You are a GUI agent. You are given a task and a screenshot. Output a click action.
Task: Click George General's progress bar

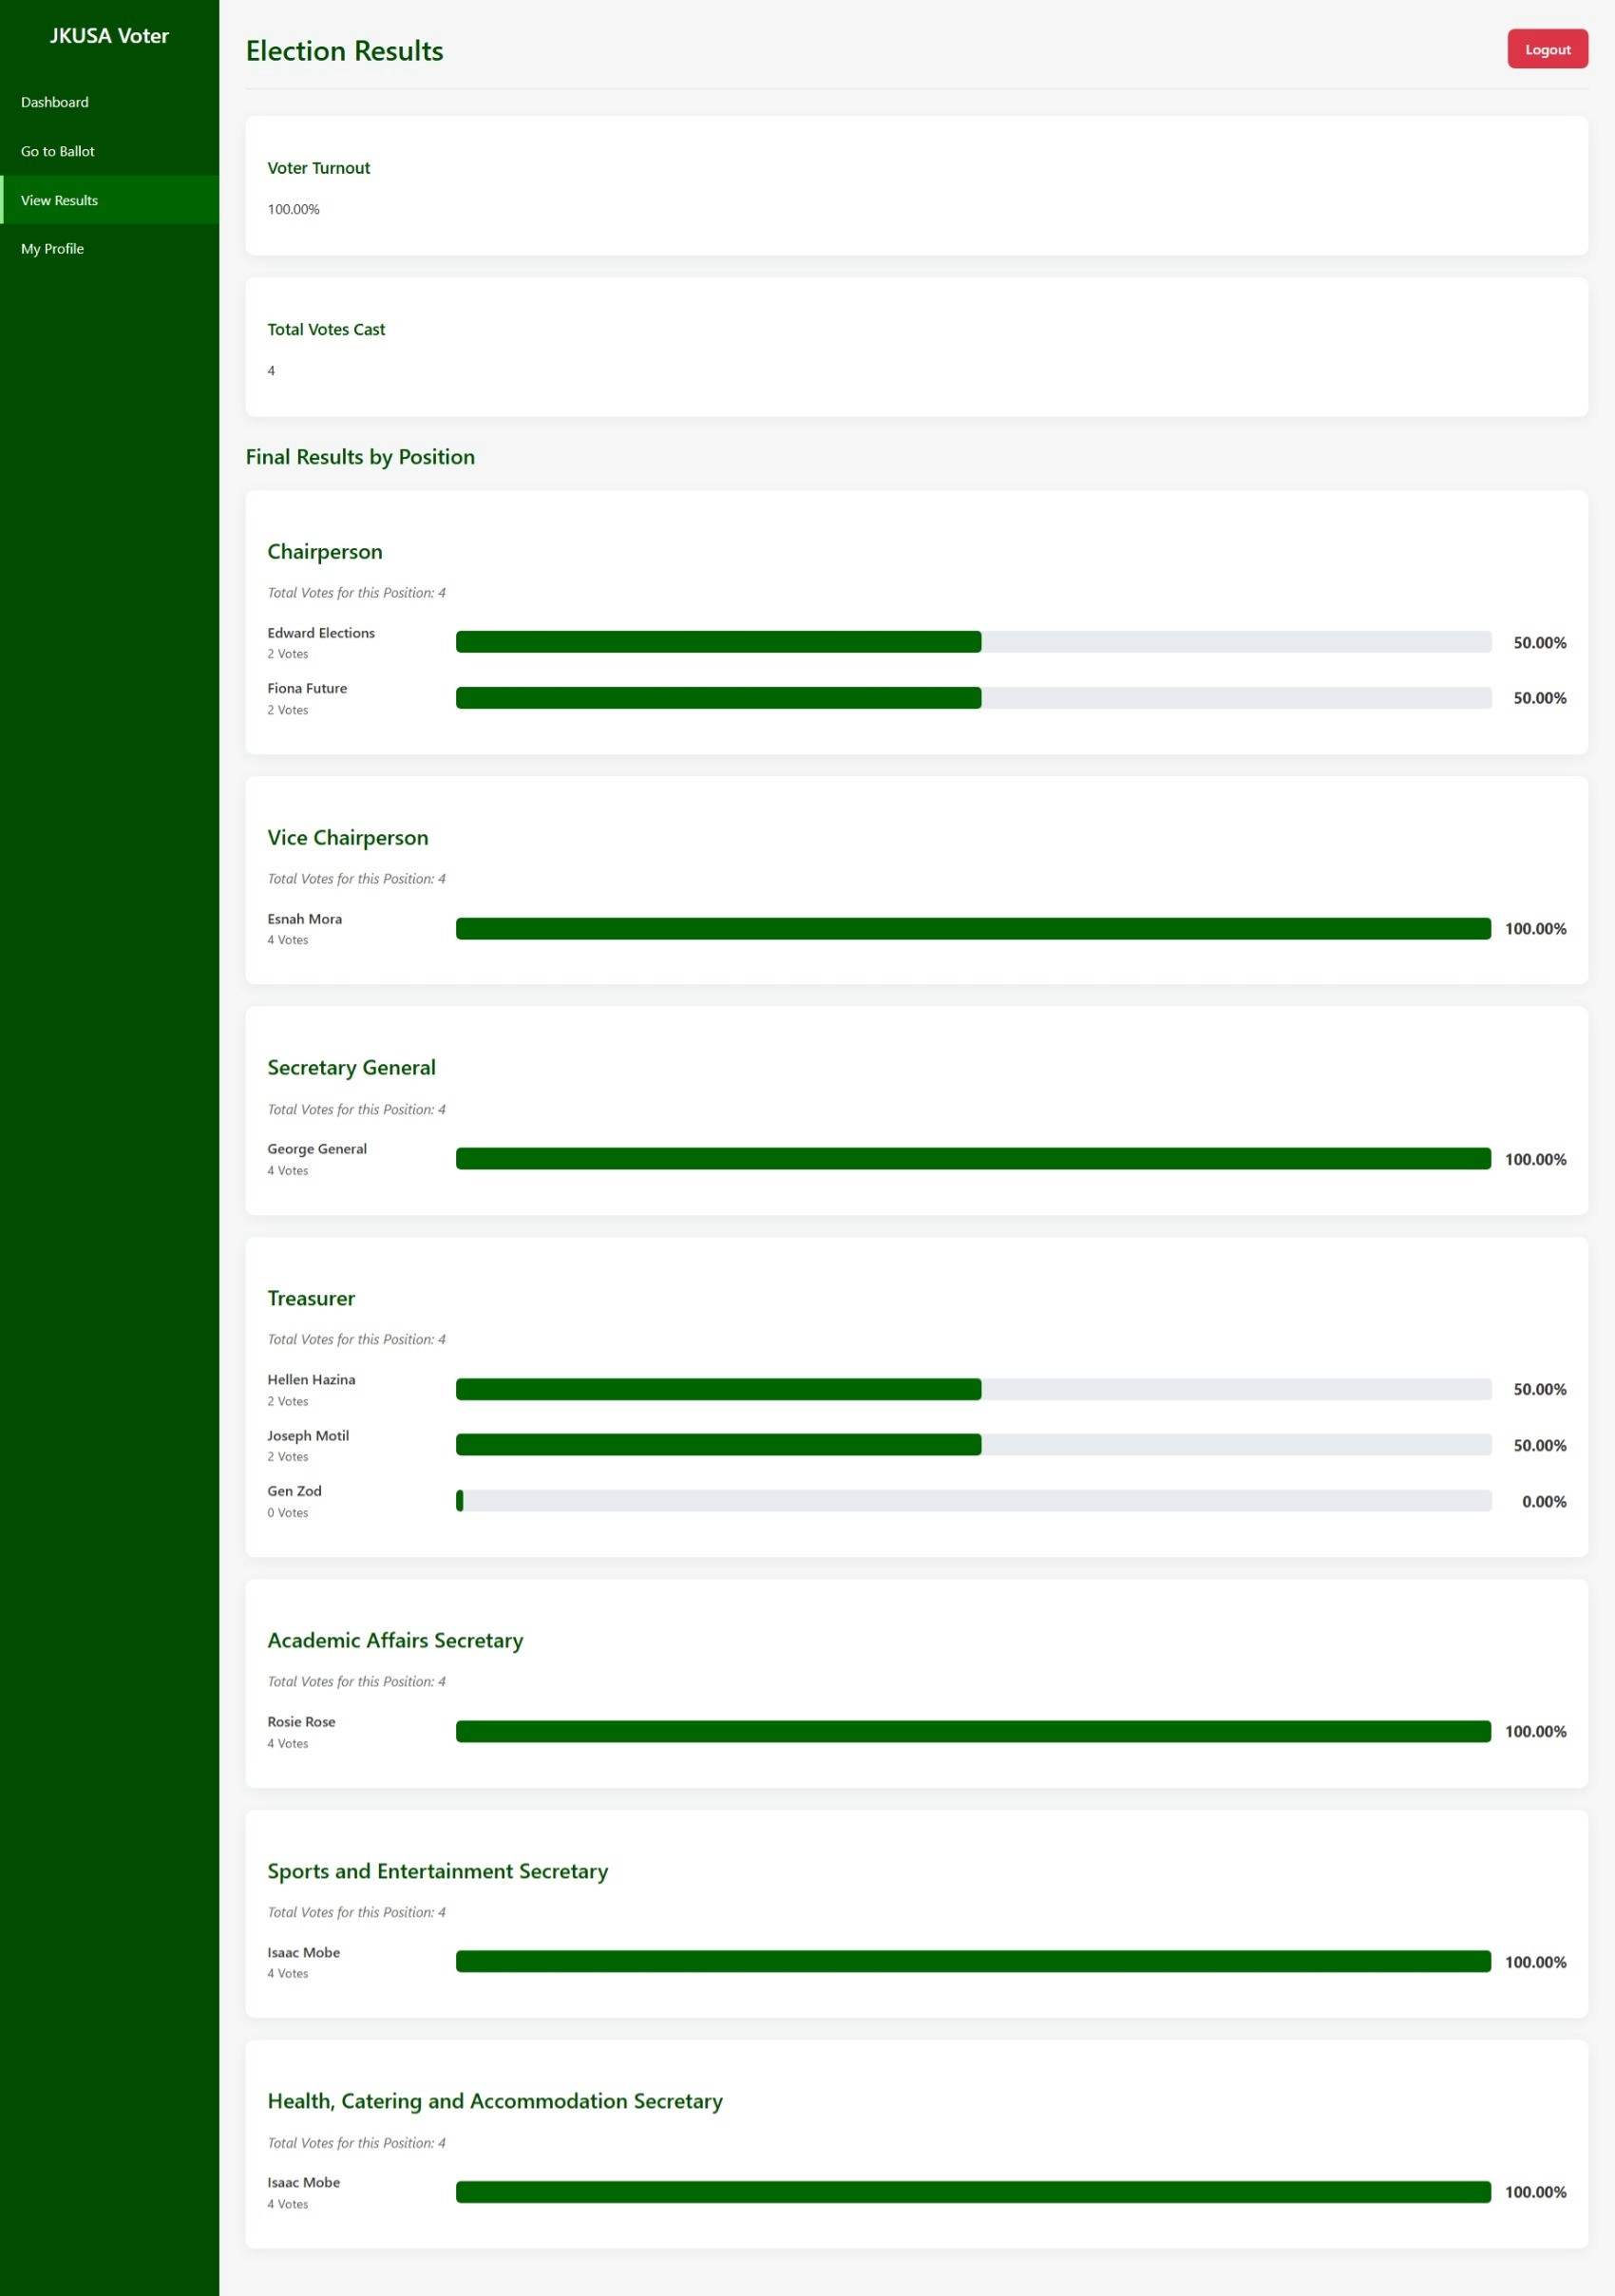click(973, 1159)
